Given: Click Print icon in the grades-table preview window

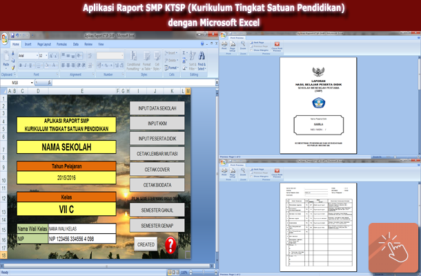Looking at the screenshot, I should coord(224,172).
